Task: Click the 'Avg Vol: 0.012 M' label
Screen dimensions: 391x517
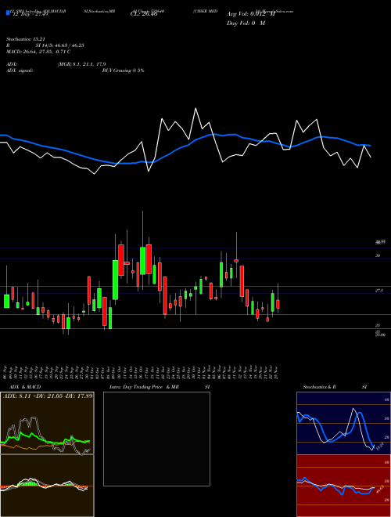Action: (x=251, y=14)
